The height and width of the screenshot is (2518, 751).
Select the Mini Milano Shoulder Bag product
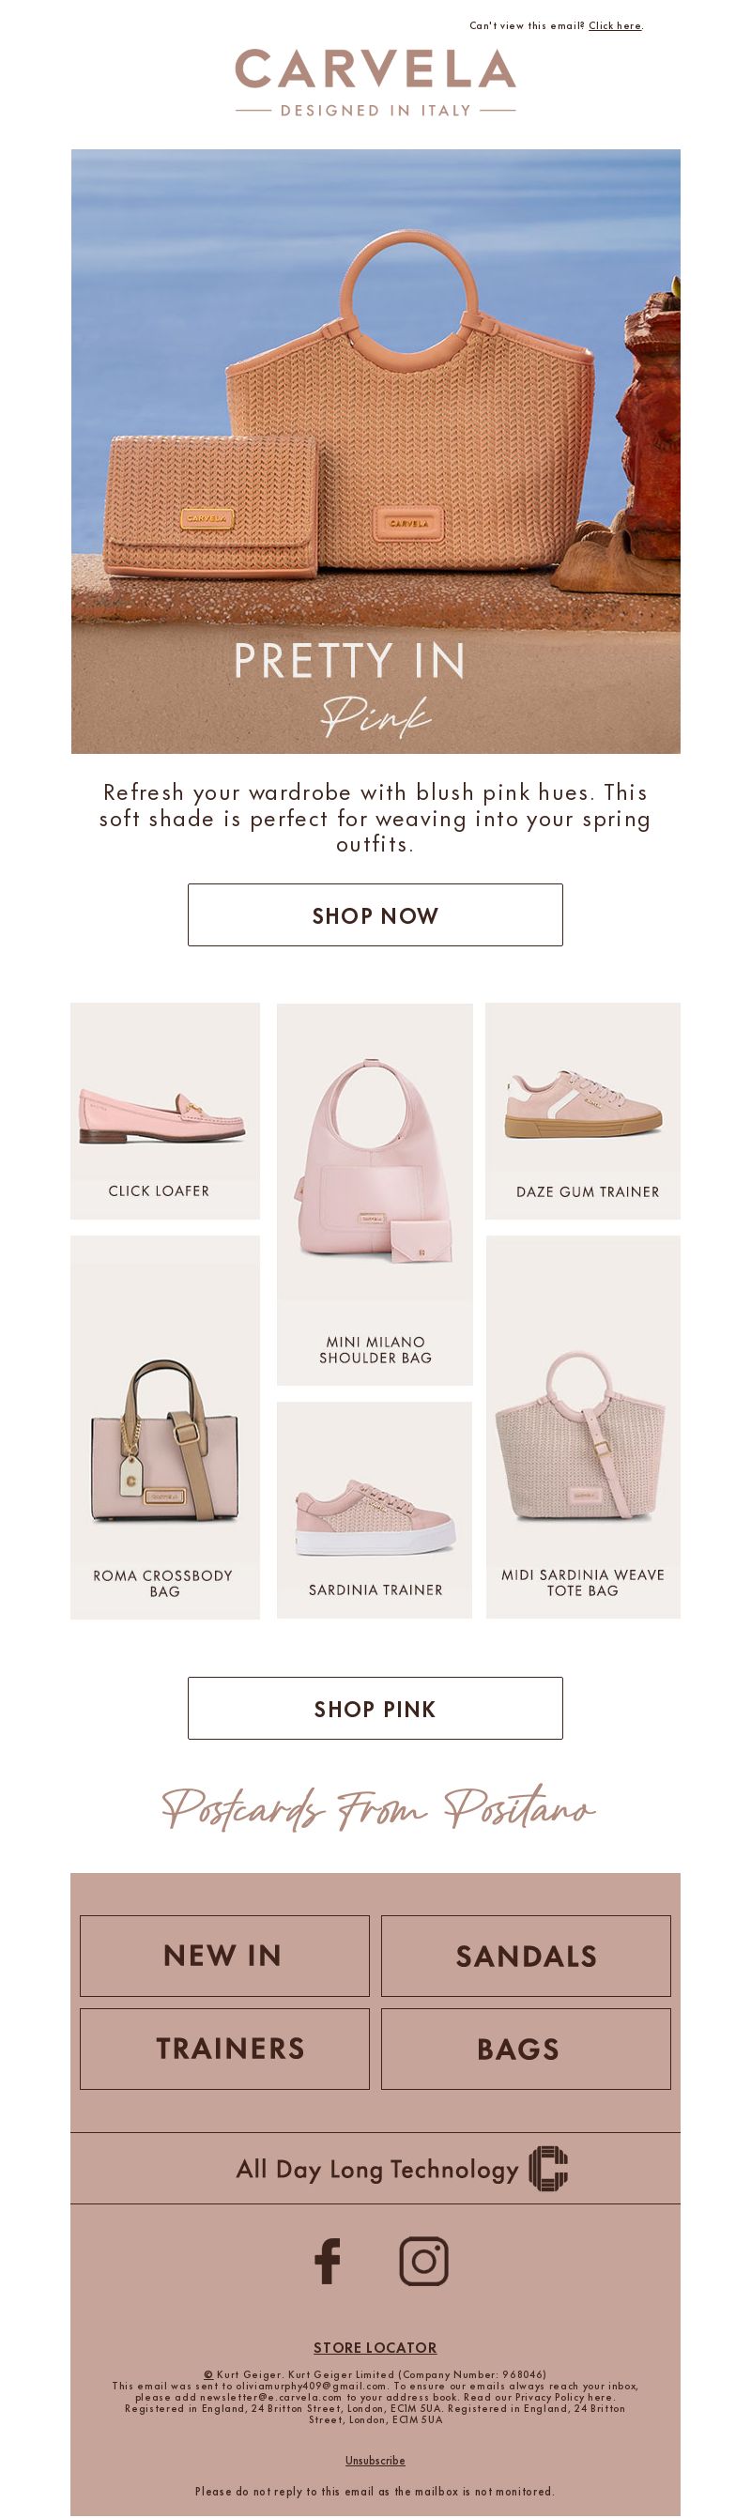tap(375, 1194)
